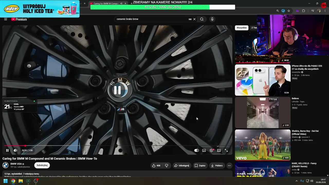Subscribe with the Subskrybuj button
The width and height of the screenshot is (329, 185).
pos(42,165)
